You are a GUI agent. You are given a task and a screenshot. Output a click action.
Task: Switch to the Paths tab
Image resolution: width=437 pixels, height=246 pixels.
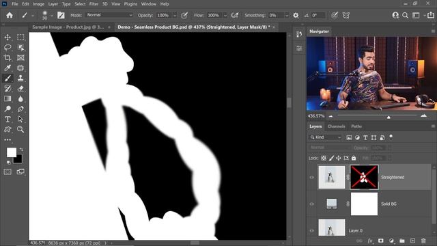click(x=356, y=126)
